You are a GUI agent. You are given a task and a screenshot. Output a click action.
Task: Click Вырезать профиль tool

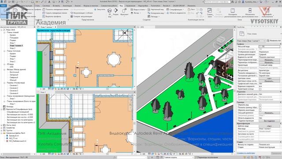[x=52, y=16]
